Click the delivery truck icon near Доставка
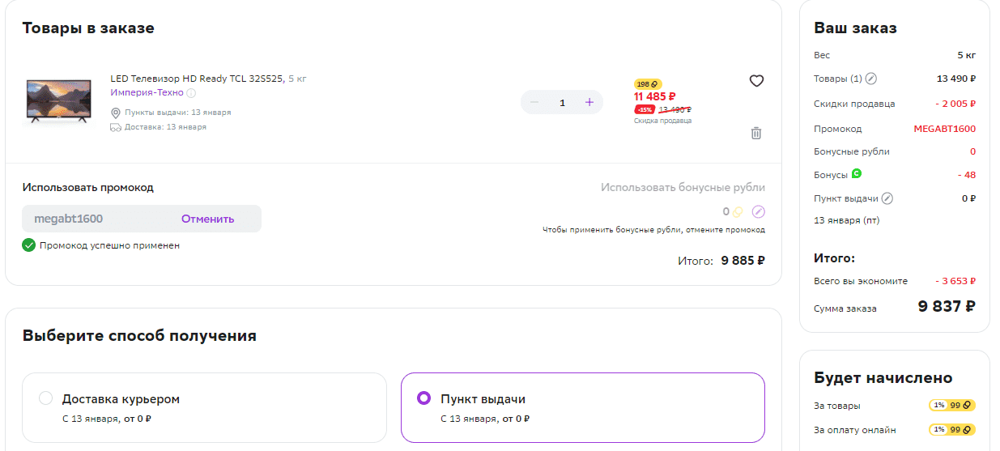Screen dimensions: 1000x451 click(116, 127)
